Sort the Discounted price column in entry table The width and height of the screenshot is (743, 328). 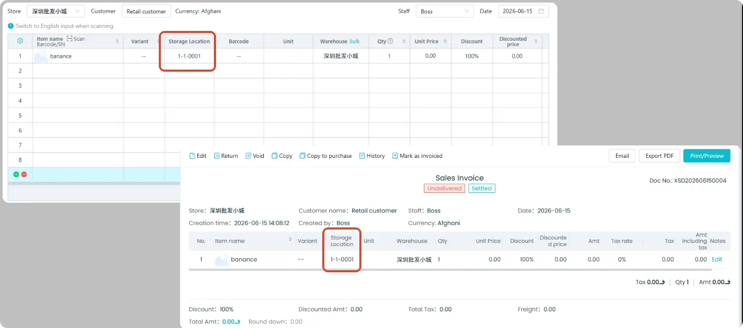536,41
